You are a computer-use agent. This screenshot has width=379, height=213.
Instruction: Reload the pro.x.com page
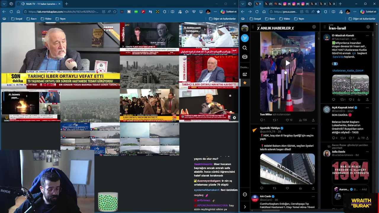pos(257,12)
